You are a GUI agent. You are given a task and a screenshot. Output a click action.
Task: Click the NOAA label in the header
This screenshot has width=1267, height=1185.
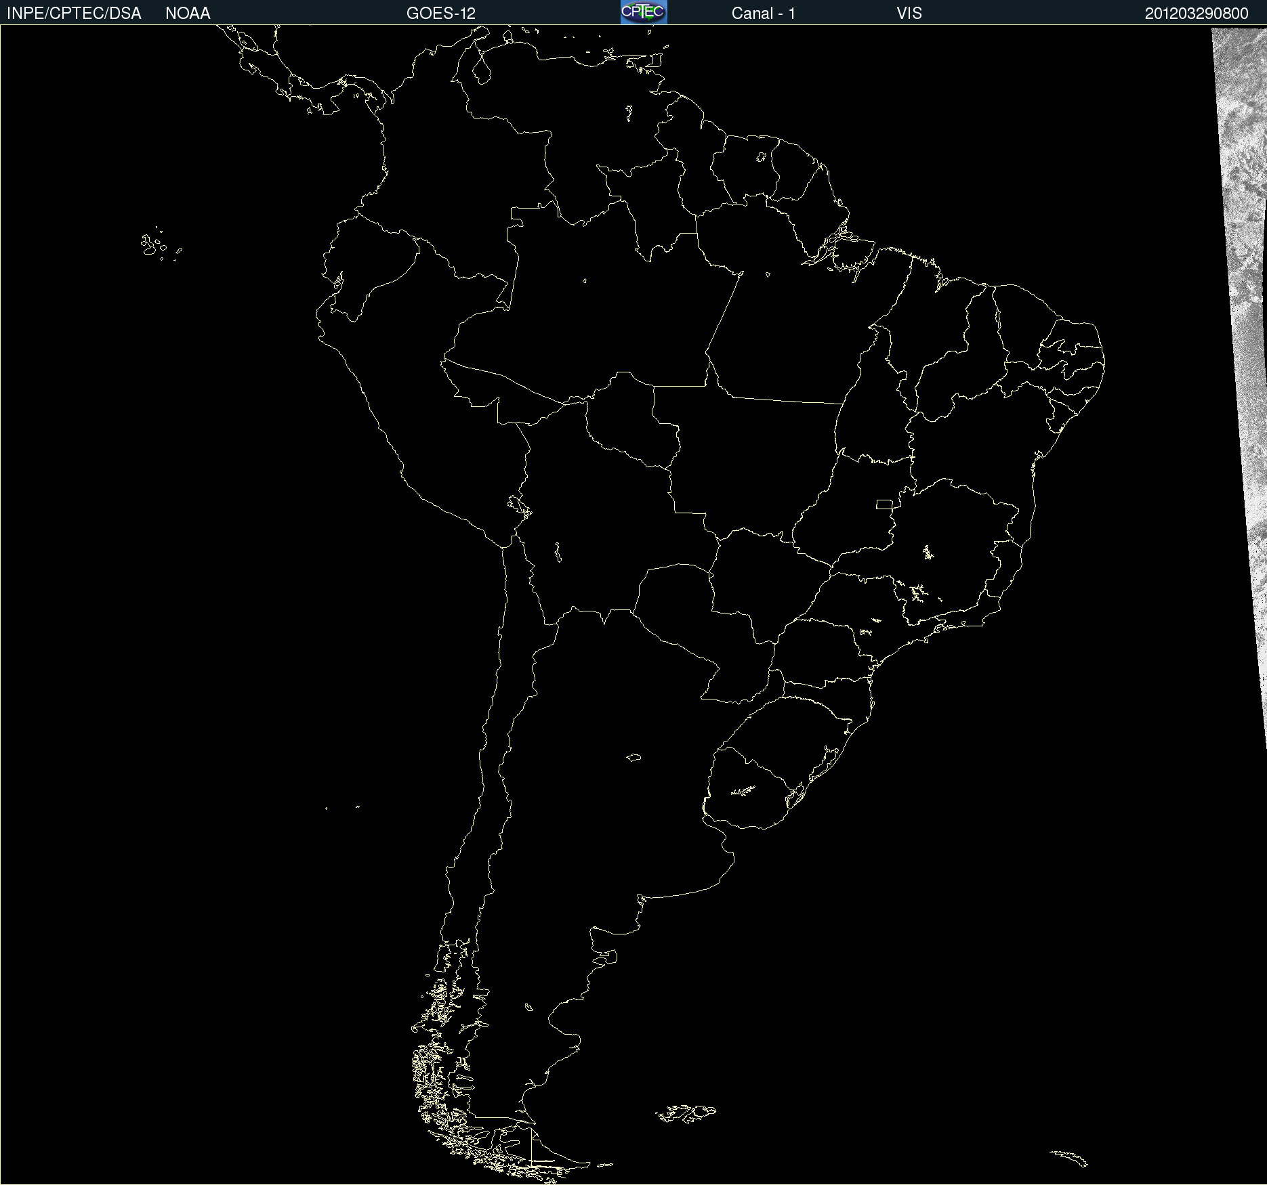(188, 14)
